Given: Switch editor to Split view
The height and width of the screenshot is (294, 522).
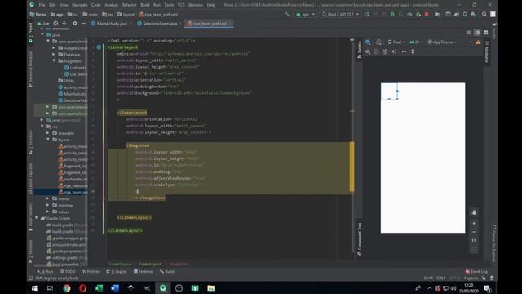Looking at the screenshot, I should click(477, 33).
